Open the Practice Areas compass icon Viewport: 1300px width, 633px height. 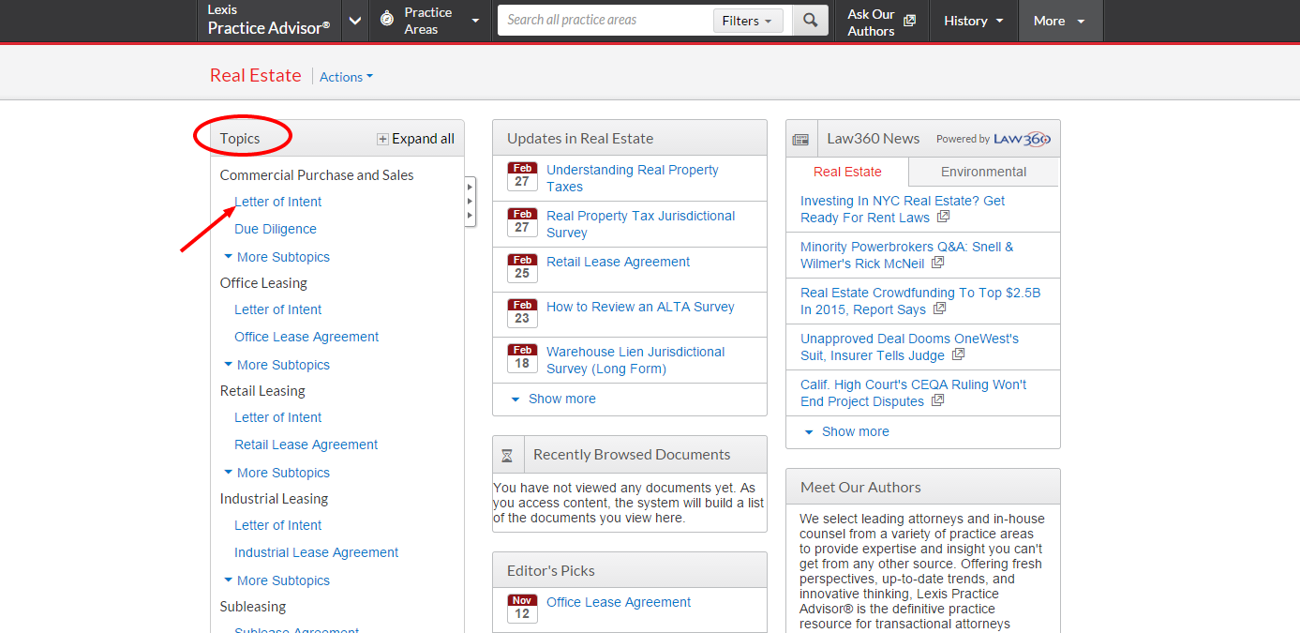click(x=387, y=19)
